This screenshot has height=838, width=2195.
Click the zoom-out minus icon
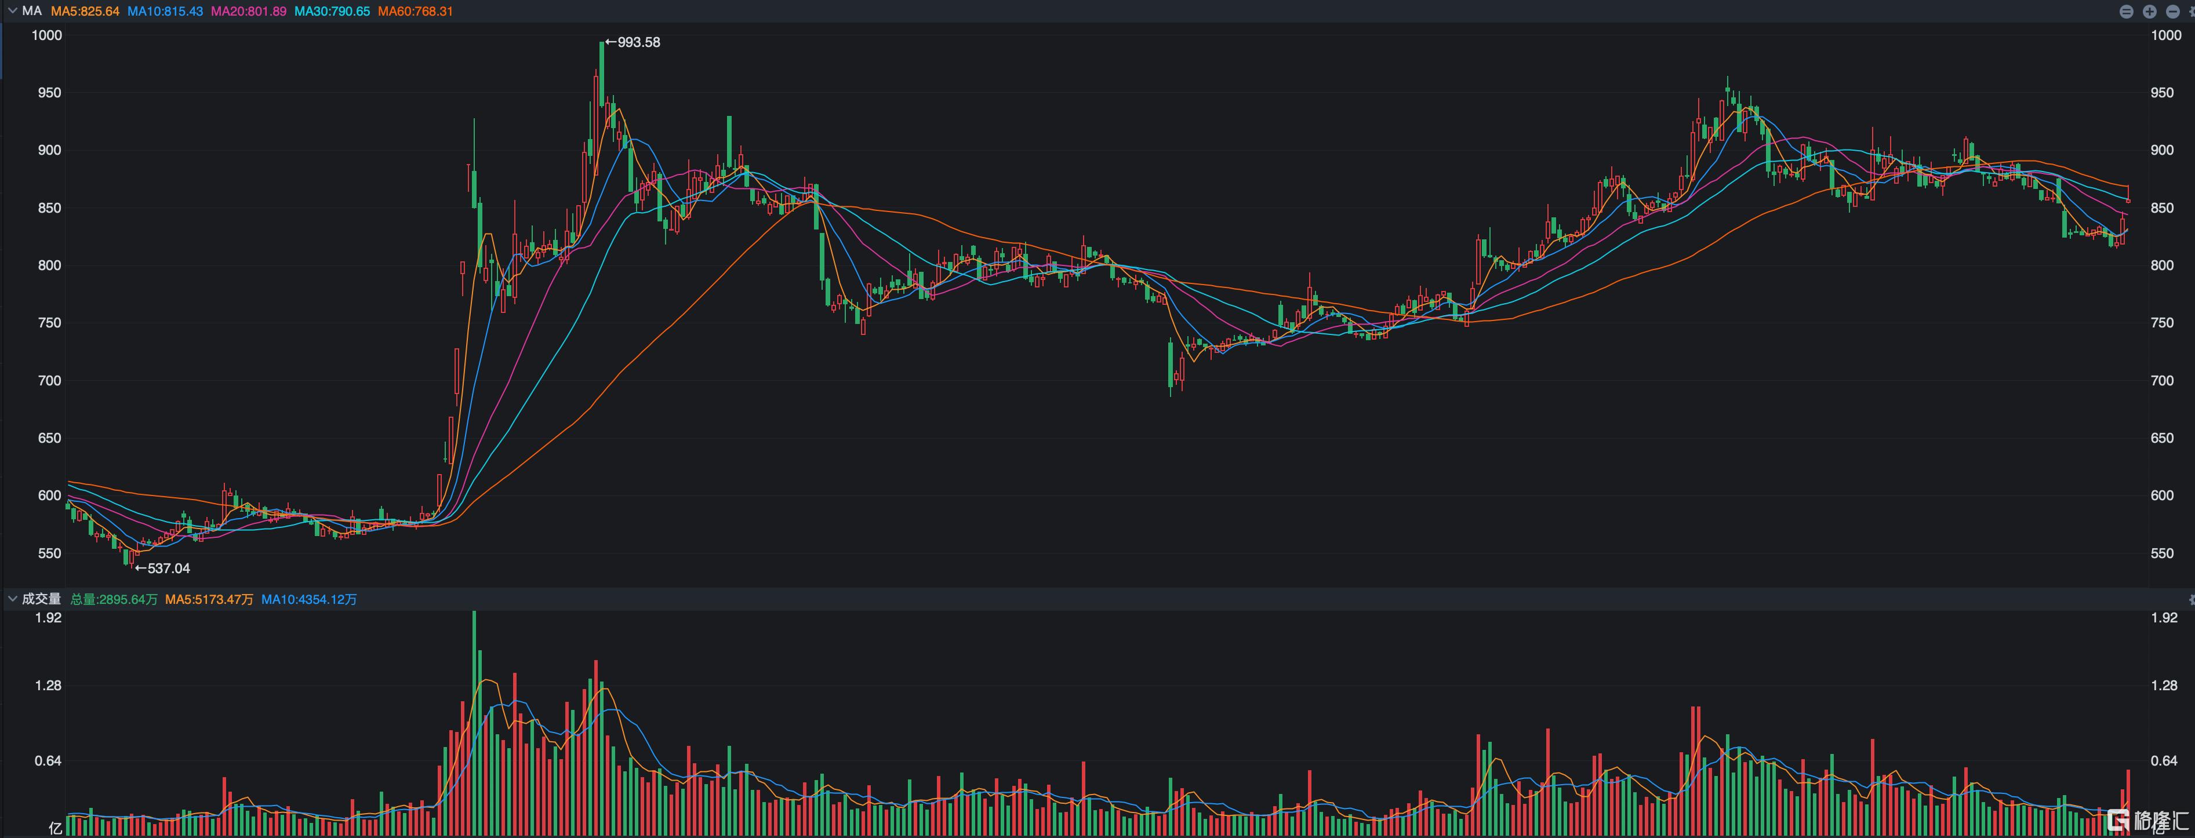(x=2173, y=11)
